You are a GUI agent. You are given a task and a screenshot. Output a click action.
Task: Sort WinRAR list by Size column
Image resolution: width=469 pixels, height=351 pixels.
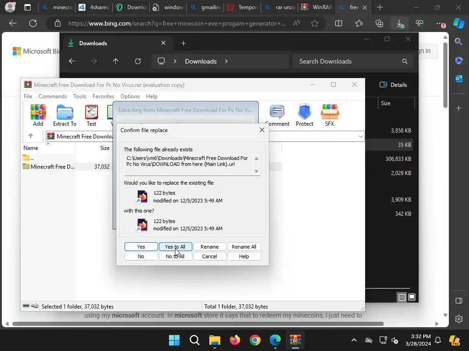[105, 148]
